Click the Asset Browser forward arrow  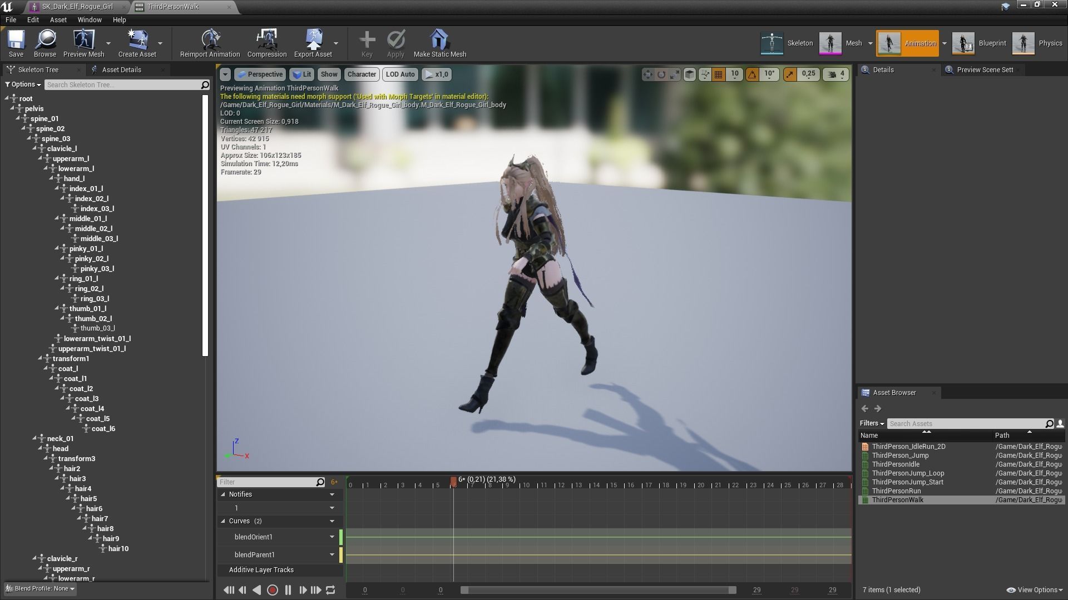878,409
